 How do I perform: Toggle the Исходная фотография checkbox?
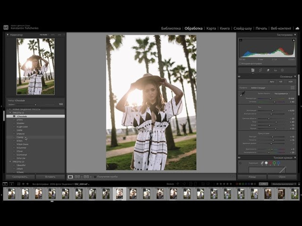click(x=240, y=63)
